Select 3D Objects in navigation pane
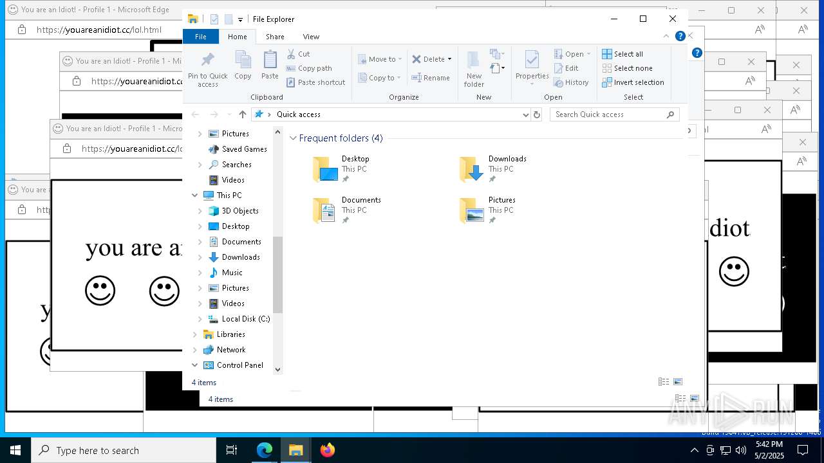Viewport: 824px width, 463px height. 240,211
